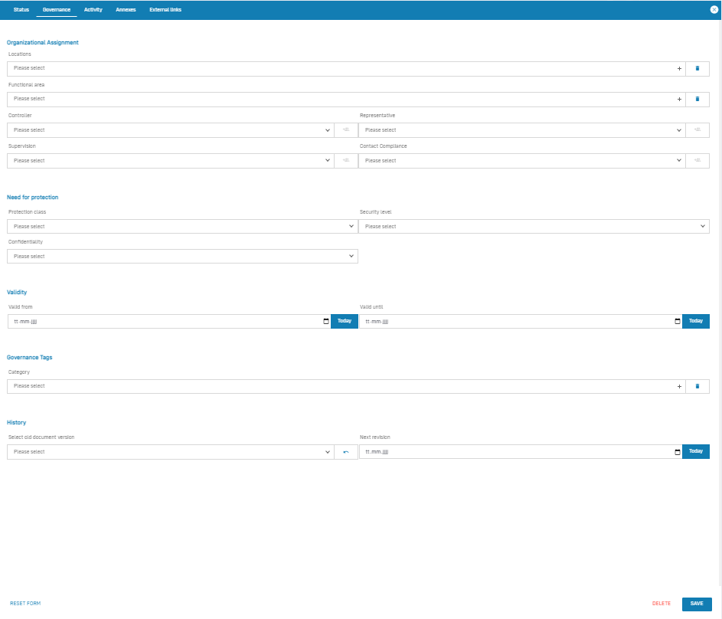Open the External links tab
722x619 pixels.
click(x=165, y=10)
